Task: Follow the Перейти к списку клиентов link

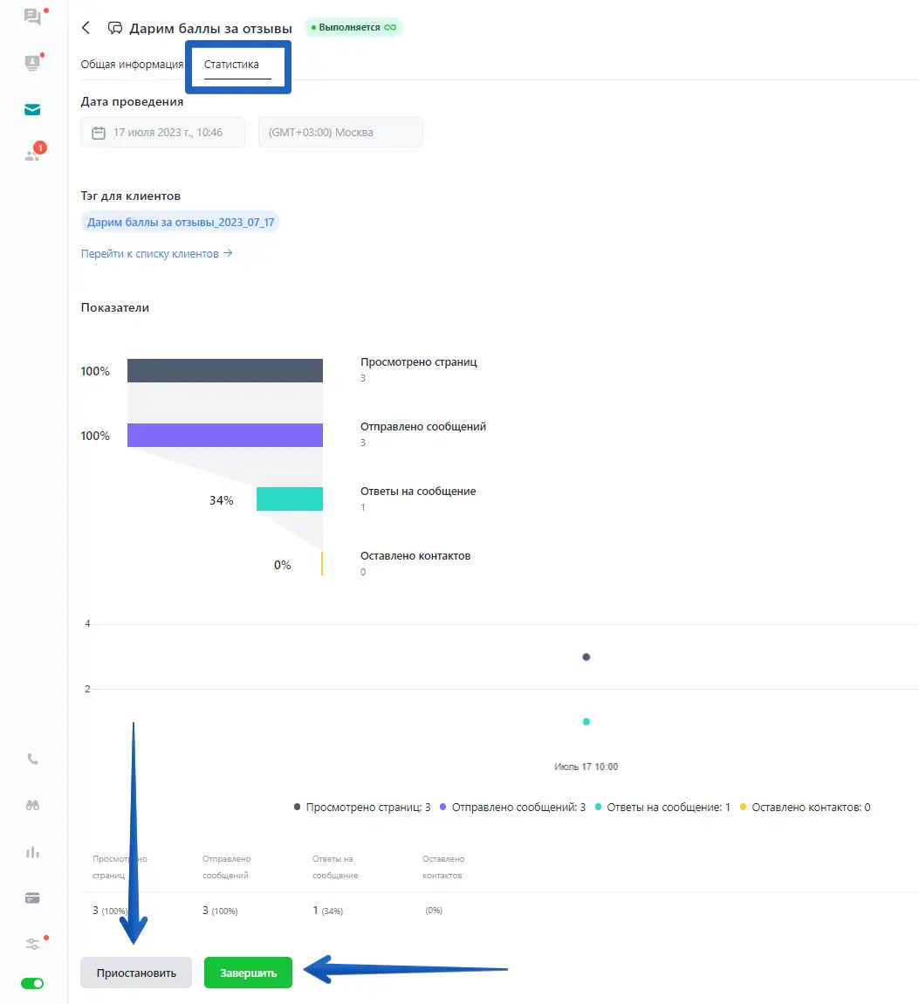Action: (x=156, y=254)
